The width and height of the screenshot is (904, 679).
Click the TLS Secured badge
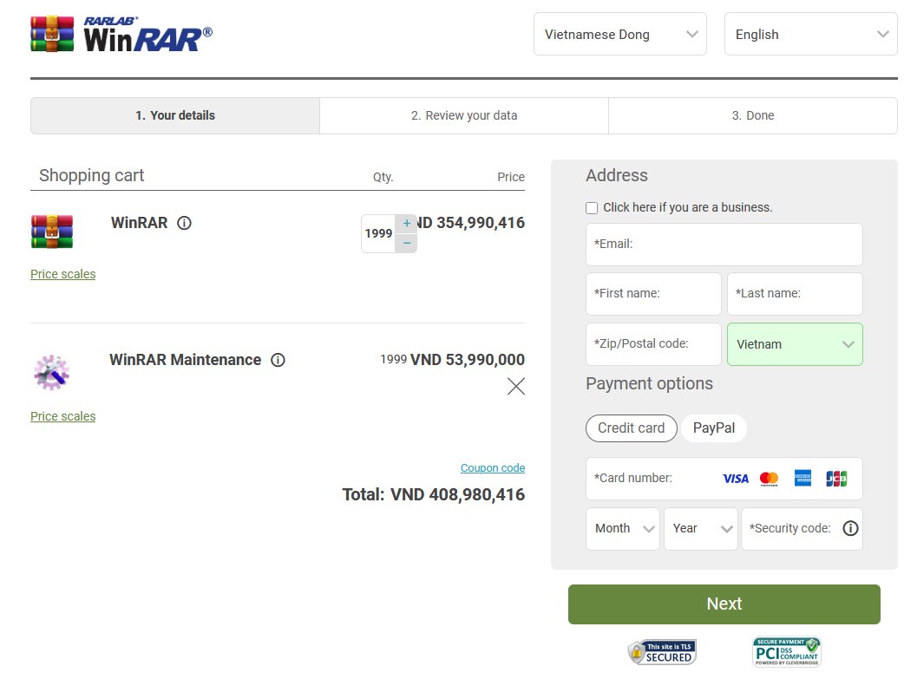[662, 652]
